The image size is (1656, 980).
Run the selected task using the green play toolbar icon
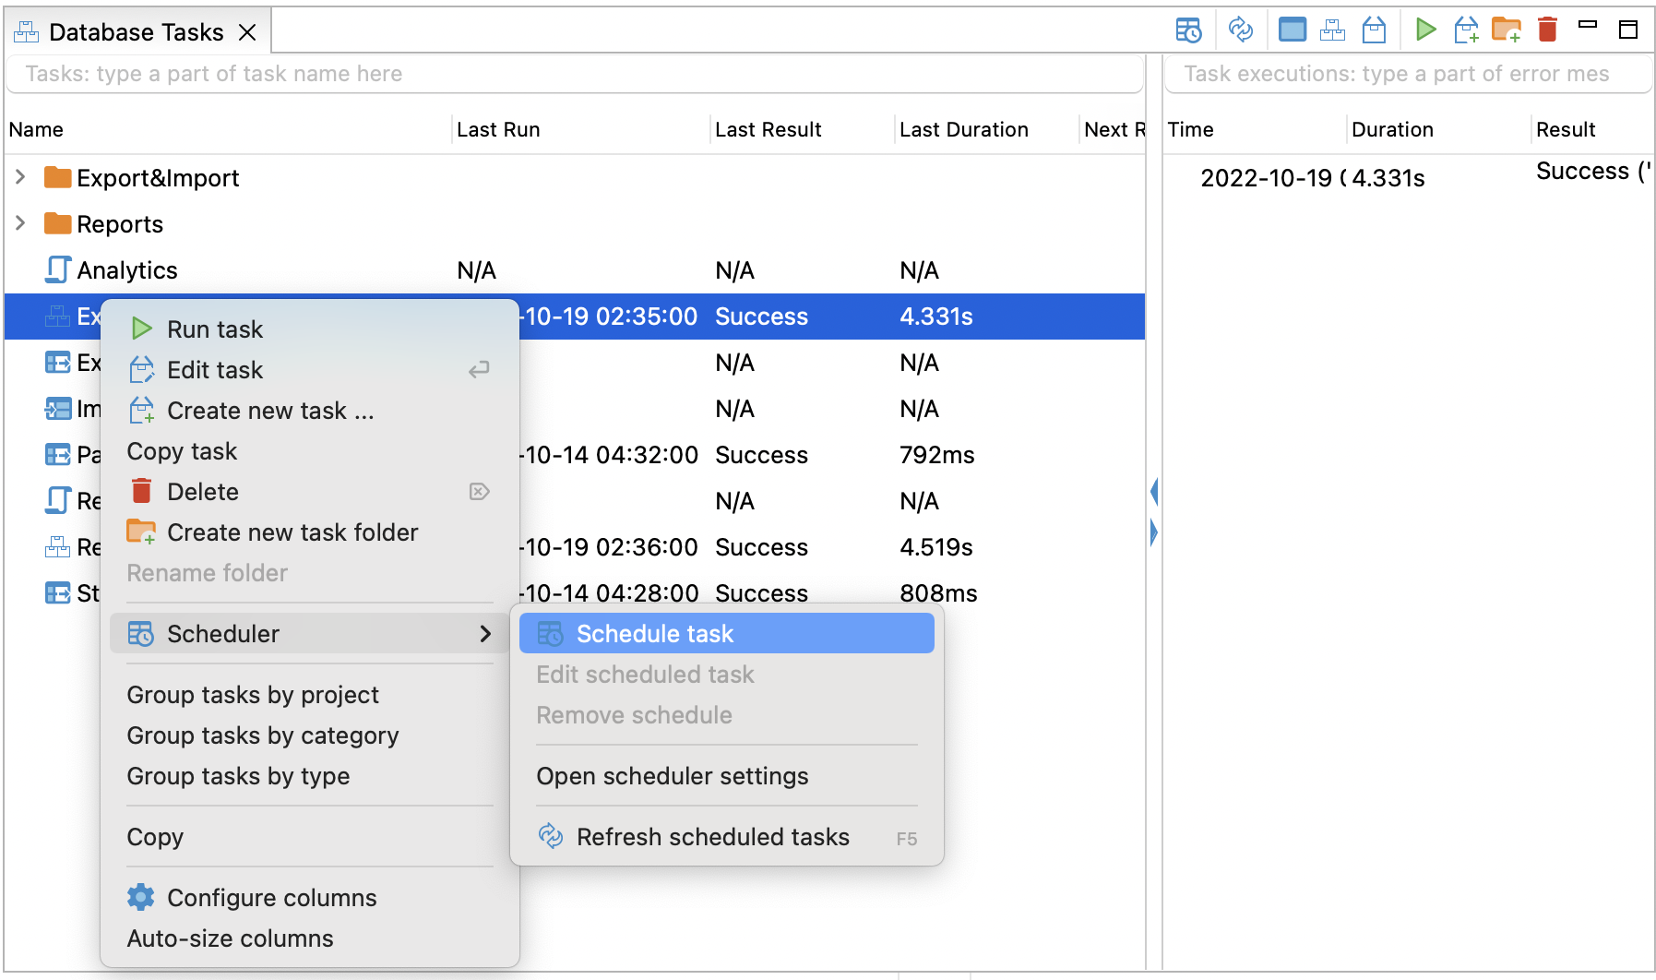pyautogui.click(x=1425, y=29)
